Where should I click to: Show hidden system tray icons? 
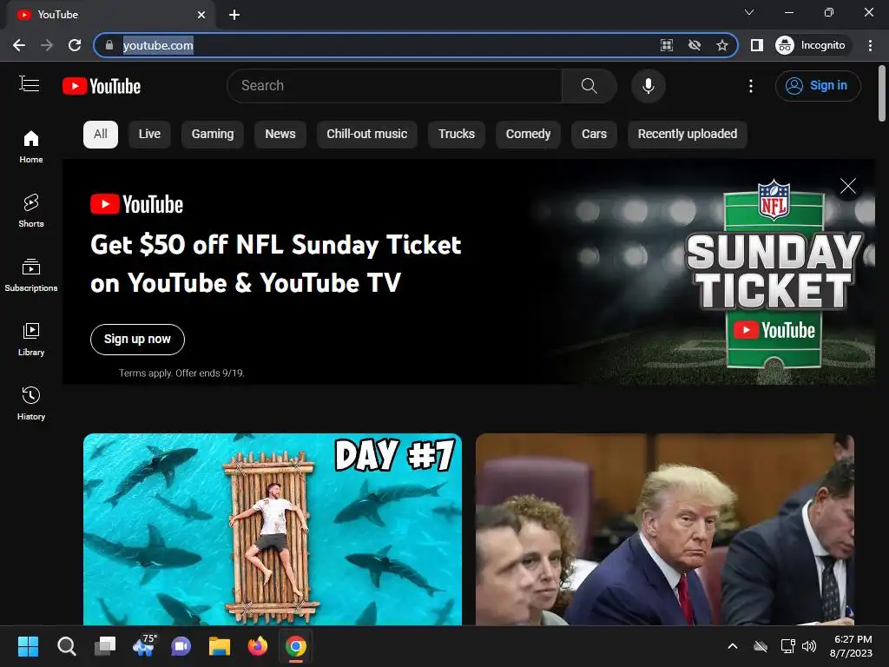coord(733,646)
